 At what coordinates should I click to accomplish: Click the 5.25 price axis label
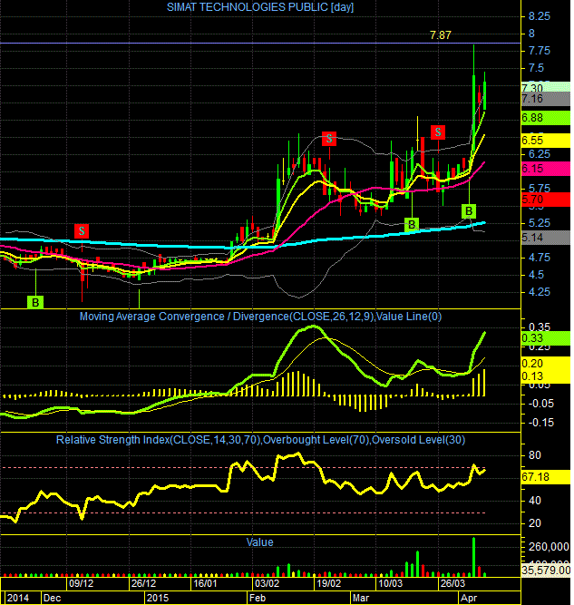540,223
